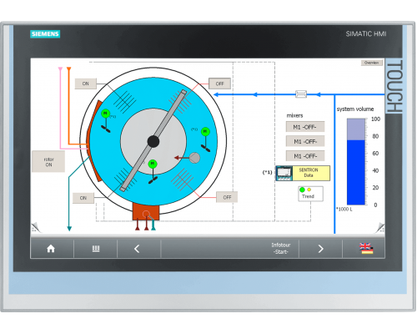This screenshot has height=334, width=417.
Task: Open SENTRON Data device icon
Action: (x=284, y=173)
